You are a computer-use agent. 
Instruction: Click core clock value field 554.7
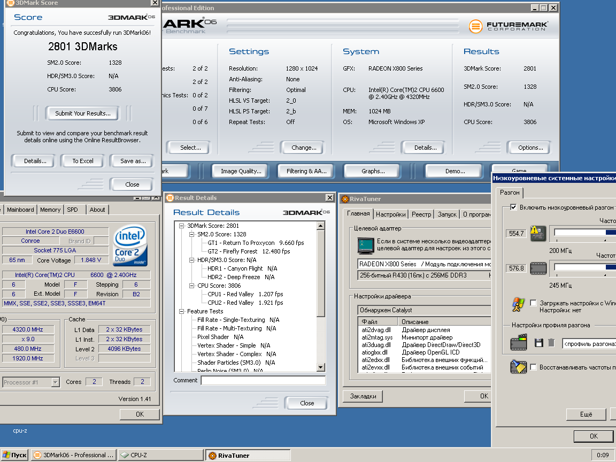click(x=516, y=233)
